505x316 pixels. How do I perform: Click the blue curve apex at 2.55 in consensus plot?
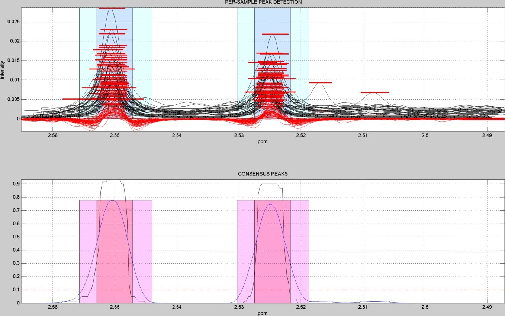[112, 201]
